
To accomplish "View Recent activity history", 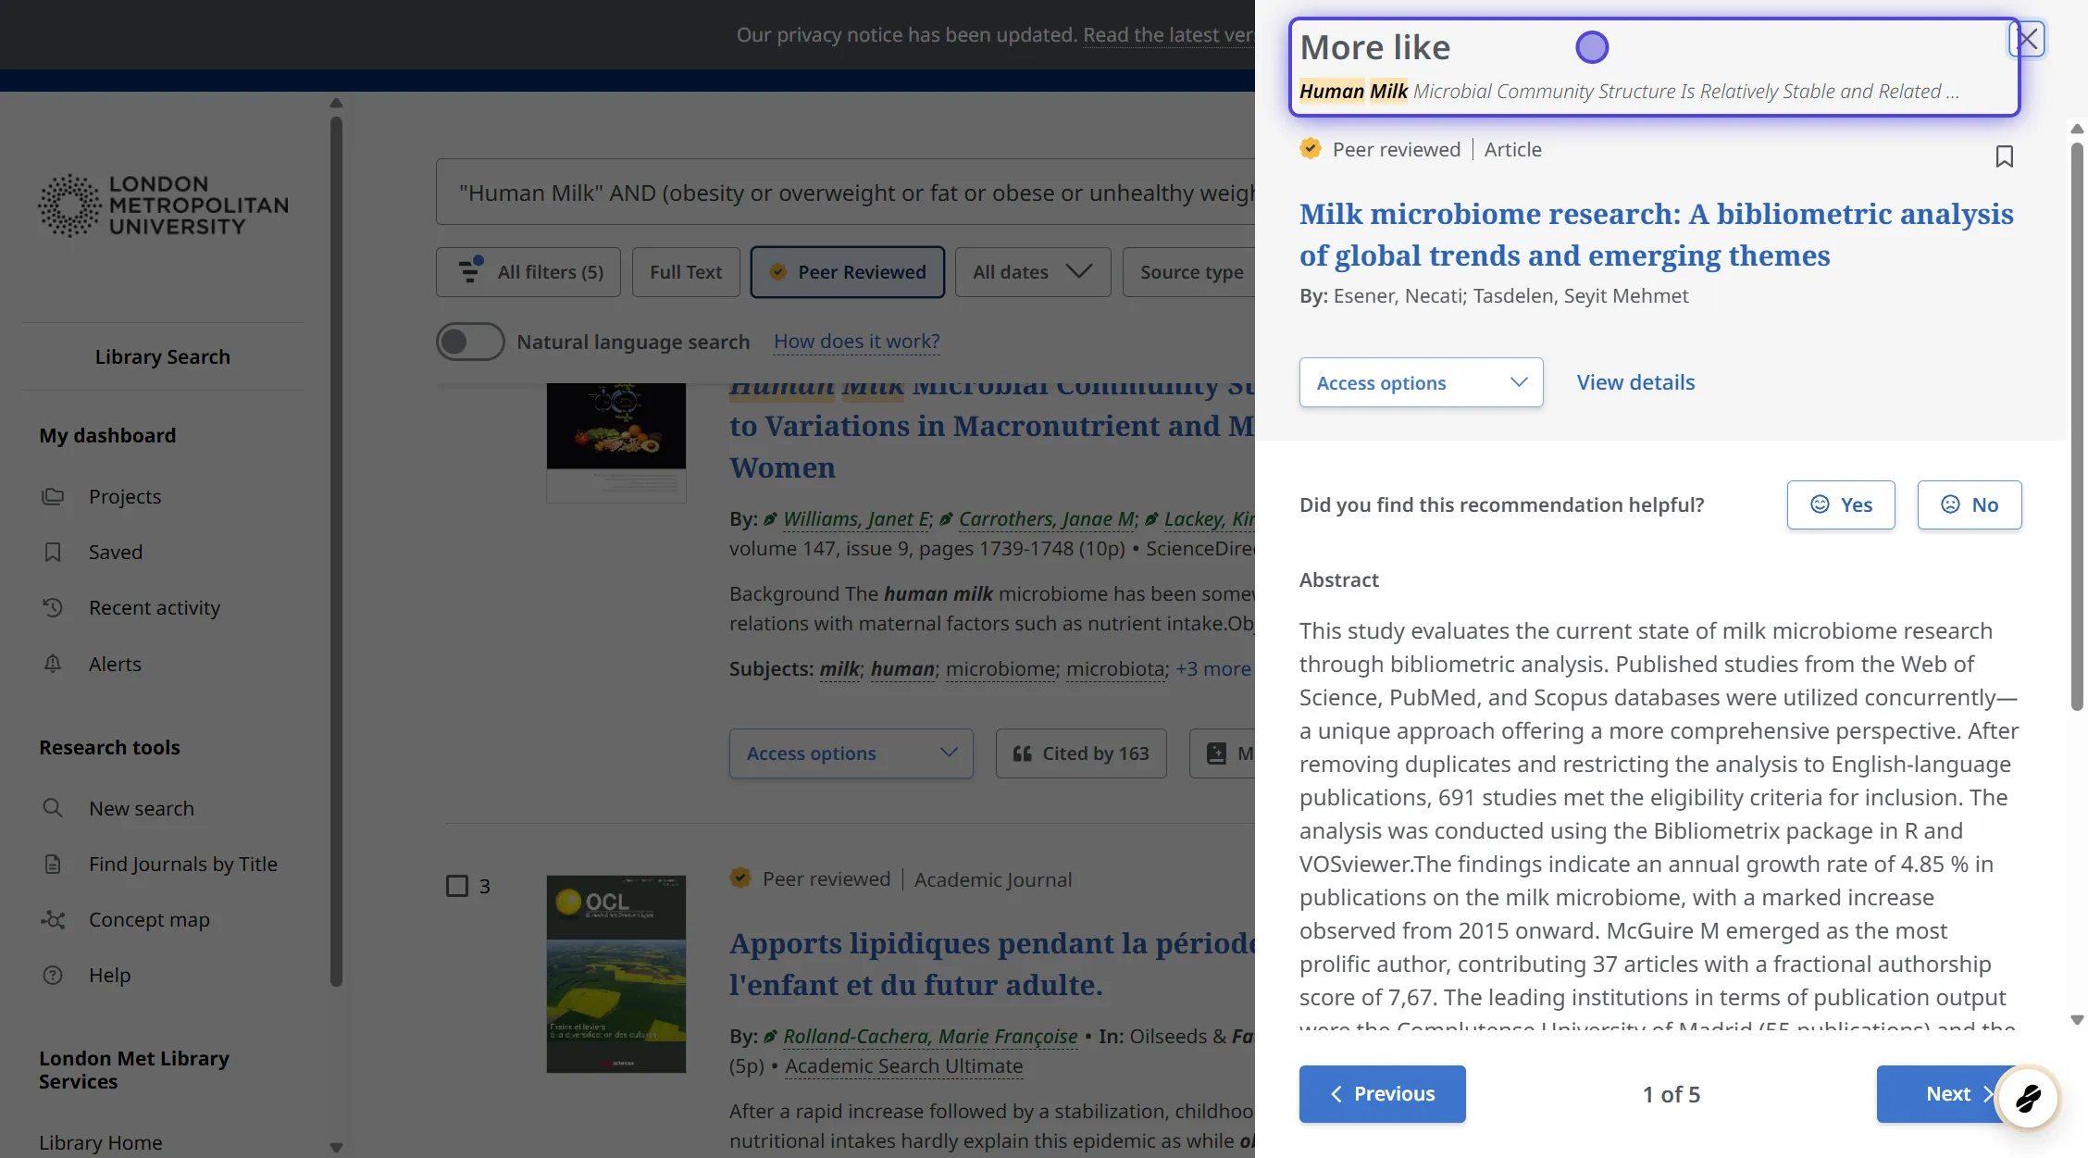I will [155, 607].
